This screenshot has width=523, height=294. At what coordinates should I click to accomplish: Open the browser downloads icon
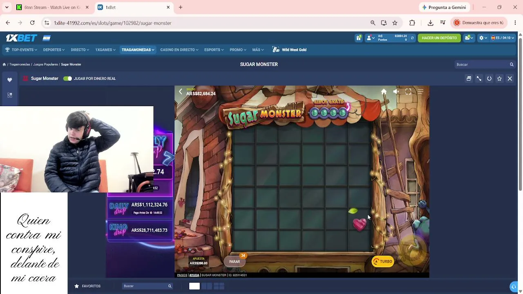tap(430, 23)
